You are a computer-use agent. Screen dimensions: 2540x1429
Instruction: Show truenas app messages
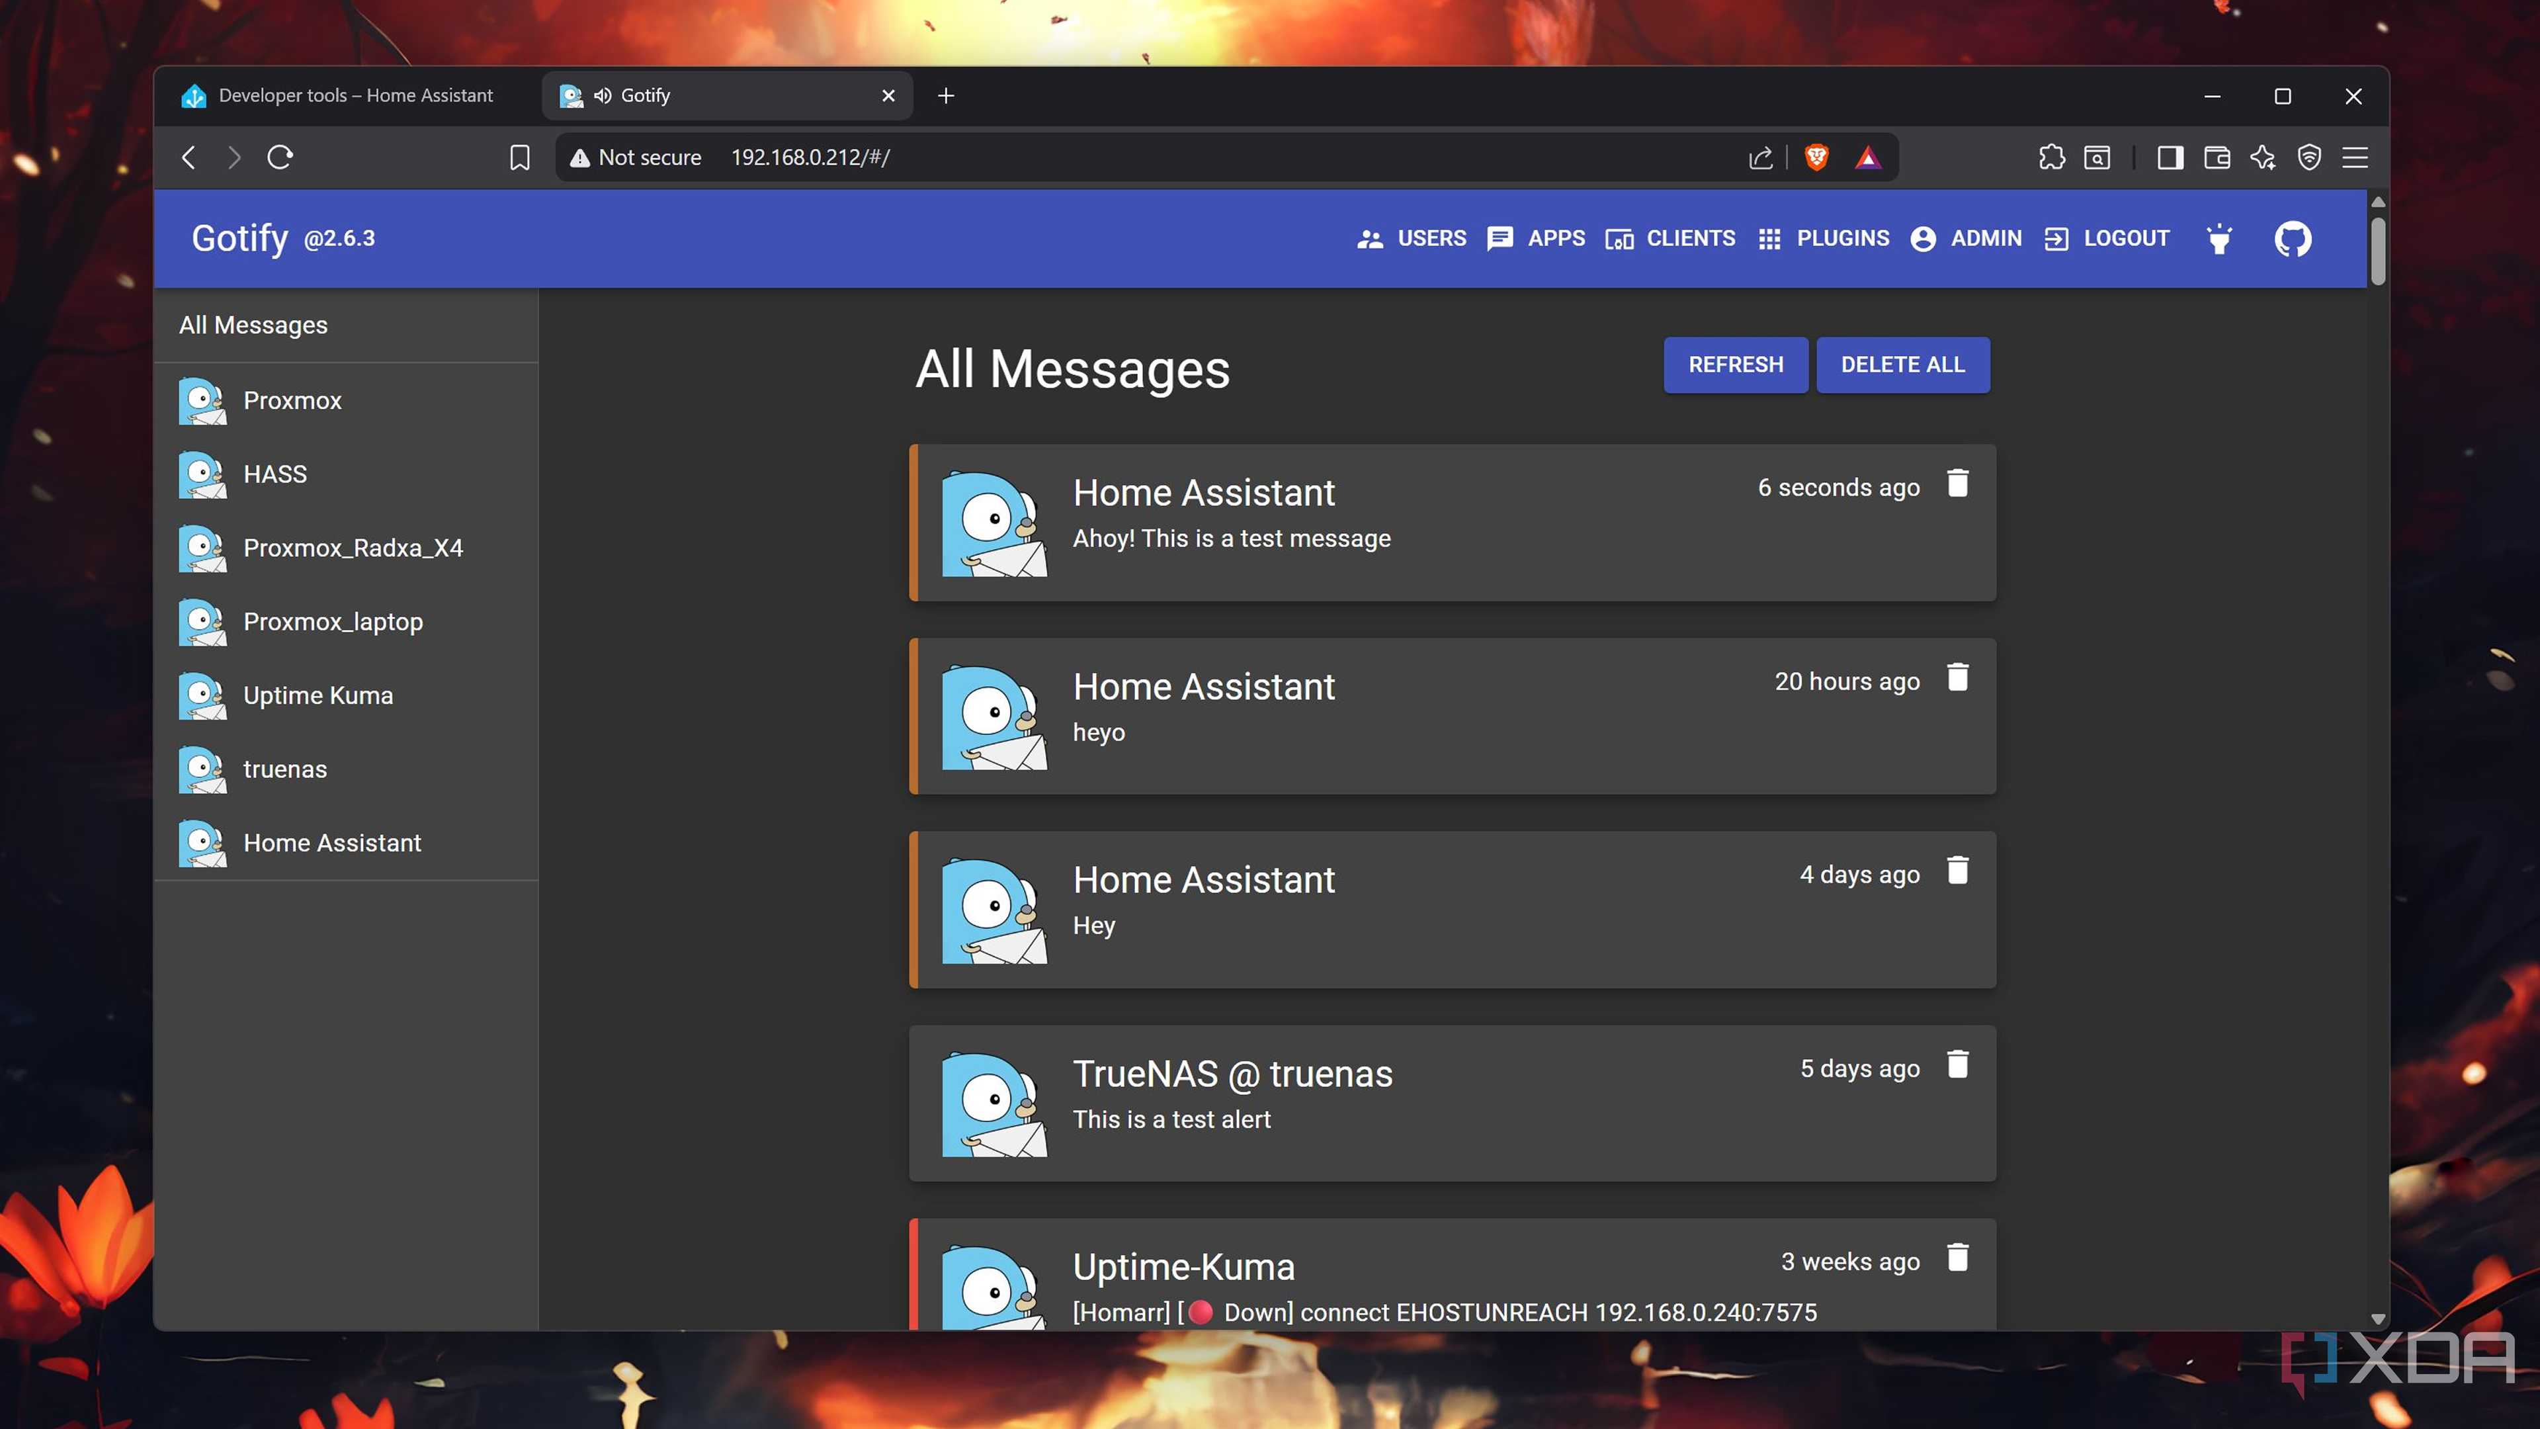(x=346, y=769)
